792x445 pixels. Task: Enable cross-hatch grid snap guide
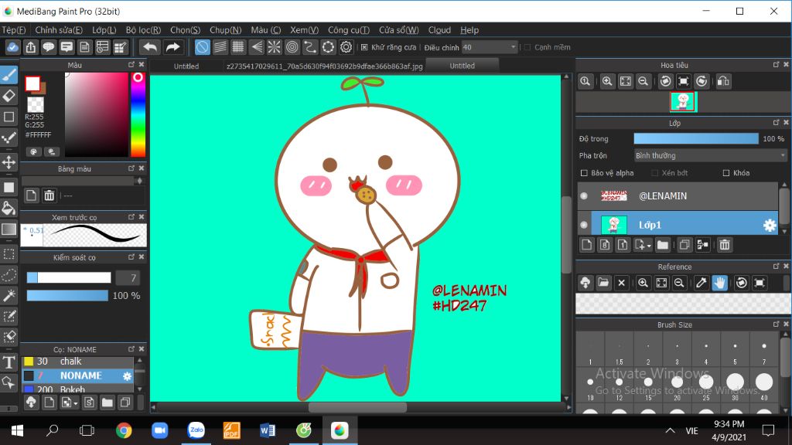tap(238, 47)
